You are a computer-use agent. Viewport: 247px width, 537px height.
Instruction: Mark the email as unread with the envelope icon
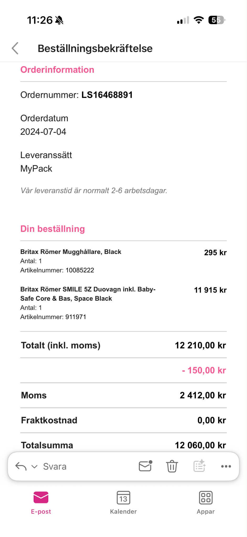click(145, 466)
